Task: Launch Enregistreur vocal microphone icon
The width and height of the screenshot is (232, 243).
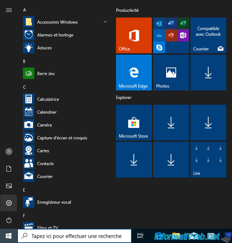Action: pos(29,202)
